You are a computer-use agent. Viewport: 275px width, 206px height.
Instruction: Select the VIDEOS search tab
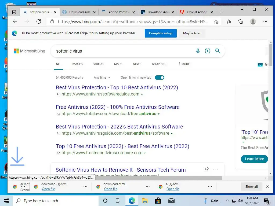[98, 64]
